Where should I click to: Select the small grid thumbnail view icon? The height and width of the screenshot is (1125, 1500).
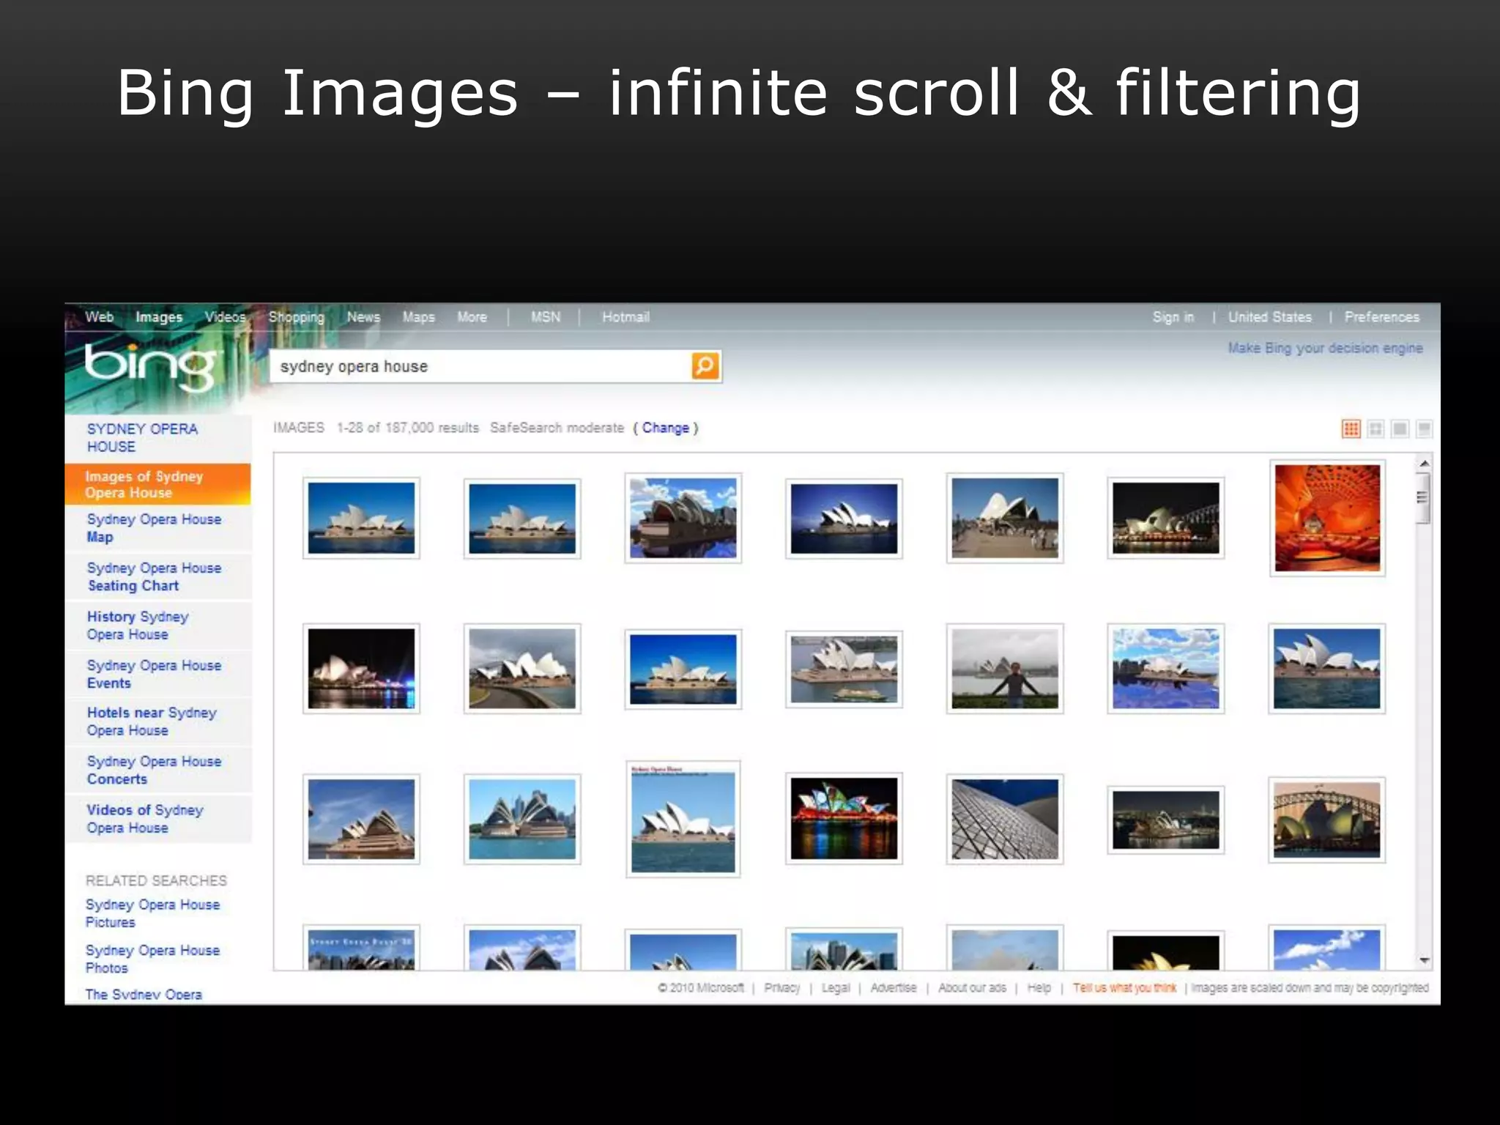click(x=1351, y=428)
